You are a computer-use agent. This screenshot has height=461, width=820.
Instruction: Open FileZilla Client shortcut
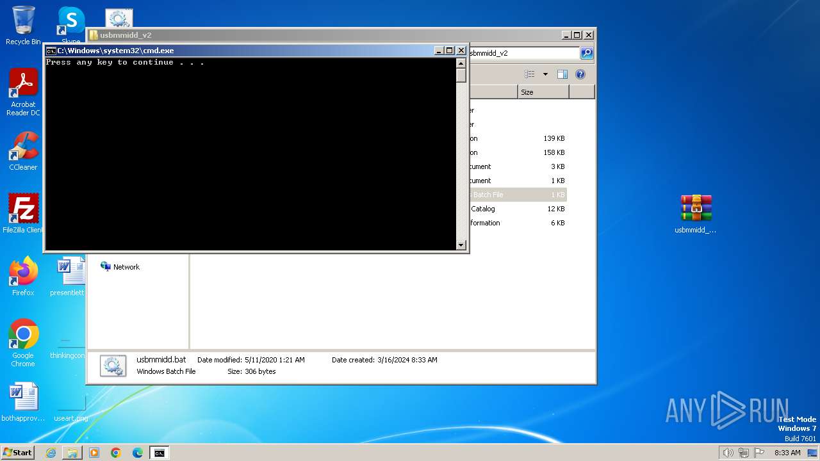pyautogui.click(x=23, y=213)
